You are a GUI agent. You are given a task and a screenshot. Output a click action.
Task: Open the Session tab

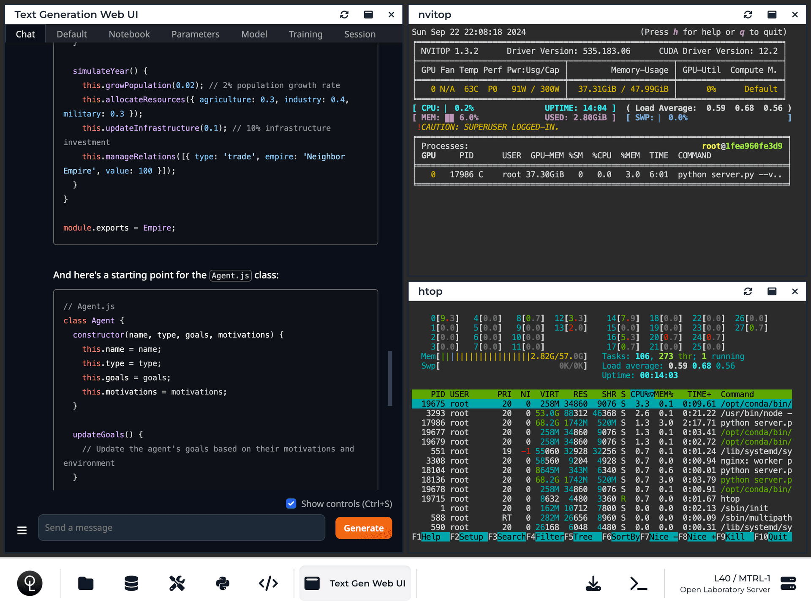pos(360,34)
